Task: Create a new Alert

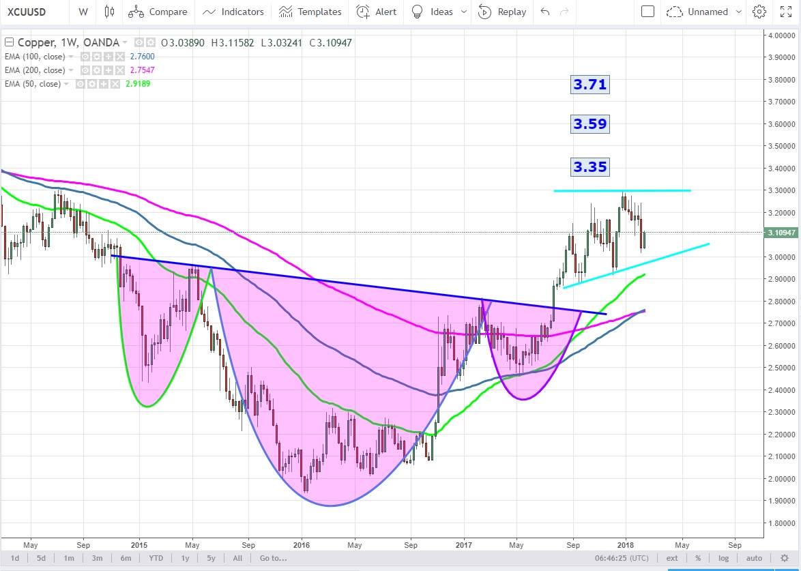Action: click(x=377, y=12)
